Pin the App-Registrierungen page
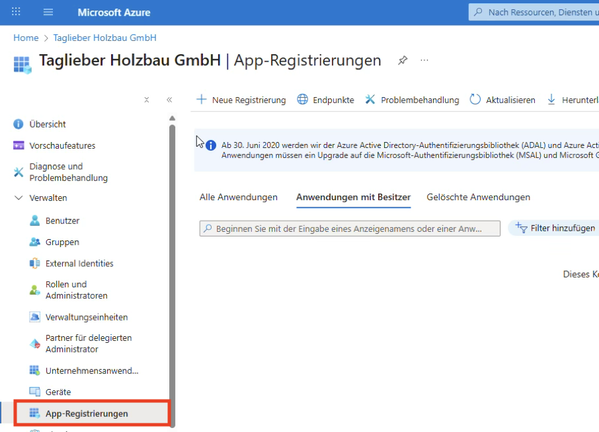 coord(402,60)
